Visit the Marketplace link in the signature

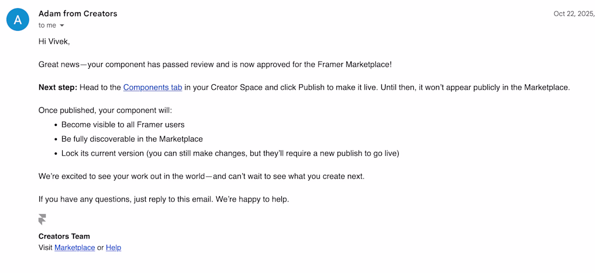click(75, 248)
